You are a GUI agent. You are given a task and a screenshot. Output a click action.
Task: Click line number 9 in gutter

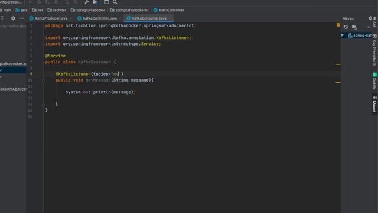(x=31, y=74)
